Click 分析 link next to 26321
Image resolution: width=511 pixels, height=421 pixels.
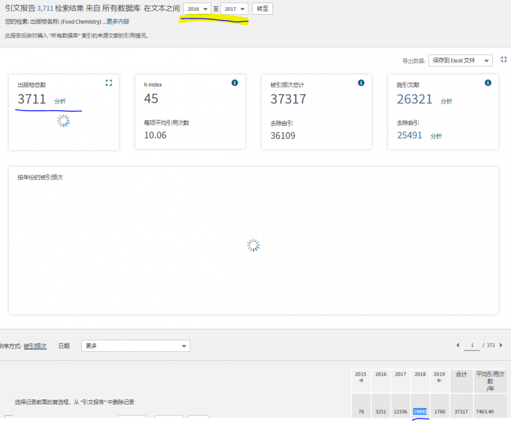pyautogui.click(x=446, y=101)
